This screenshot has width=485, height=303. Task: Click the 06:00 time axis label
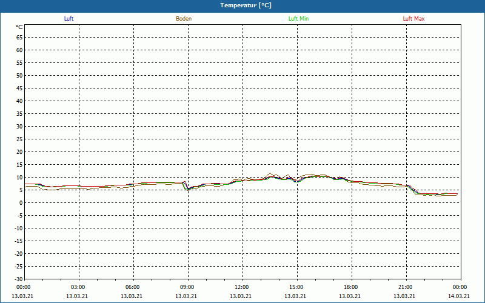point(132,287)
